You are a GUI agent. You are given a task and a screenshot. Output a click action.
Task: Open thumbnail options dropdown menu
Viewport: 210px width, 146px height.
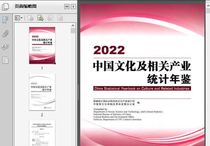click(x=19, y=18)
